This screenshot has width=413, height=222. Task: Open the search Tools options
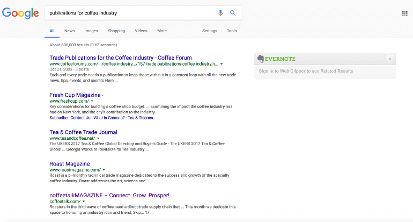(232, 31)
